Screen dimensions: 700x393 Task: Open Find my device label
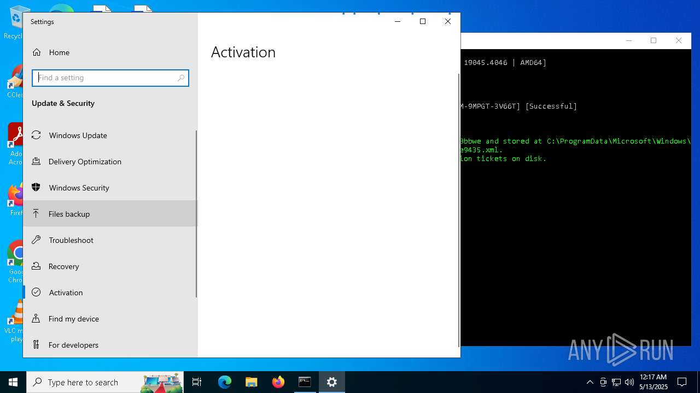pyautogui.click(x=74, y=319)
